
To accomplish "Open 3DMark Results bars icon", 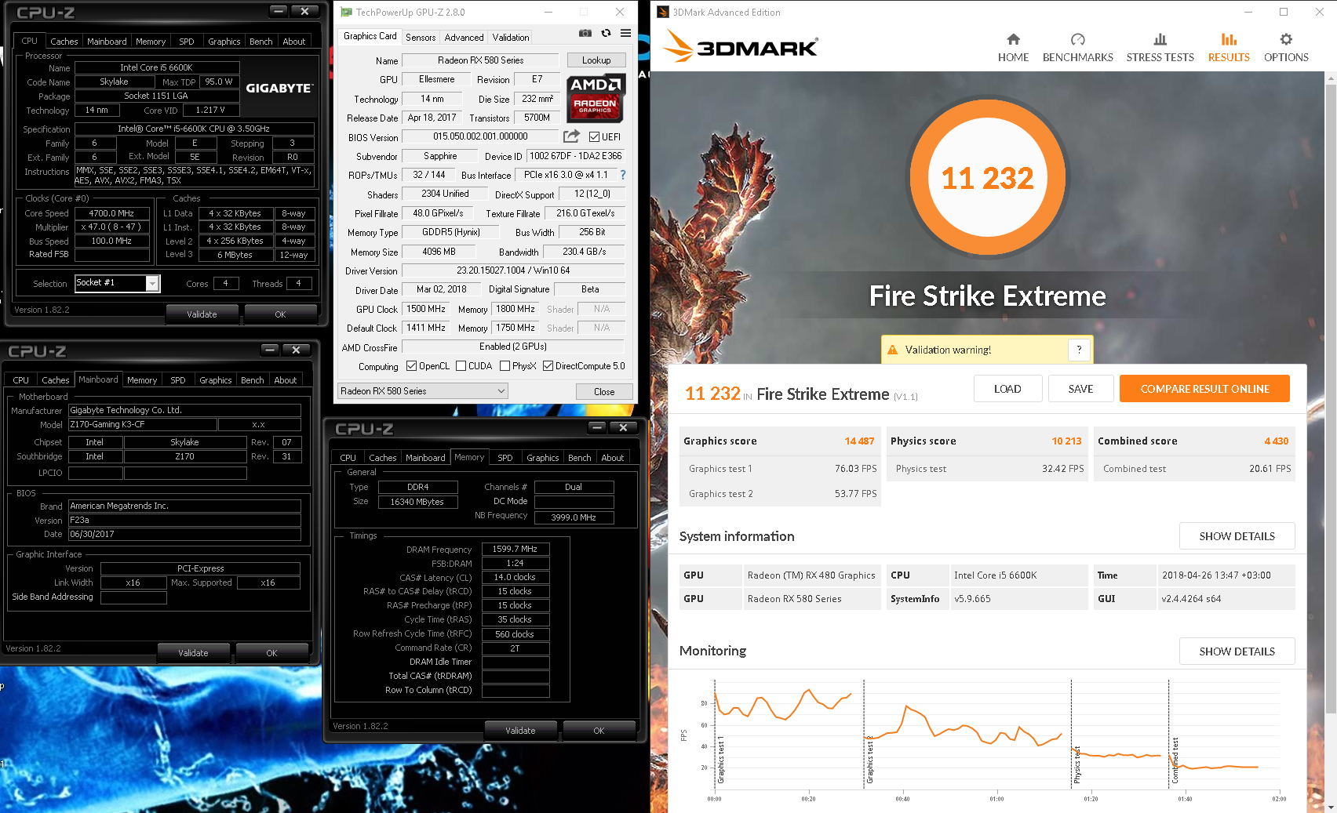I will click(1229, 39).
